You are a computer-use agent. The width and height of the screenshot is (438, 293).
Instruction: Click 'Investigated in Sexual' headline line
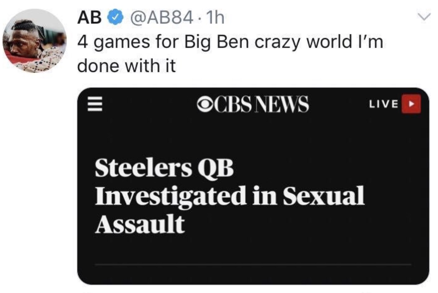click(x=229, y=196)
